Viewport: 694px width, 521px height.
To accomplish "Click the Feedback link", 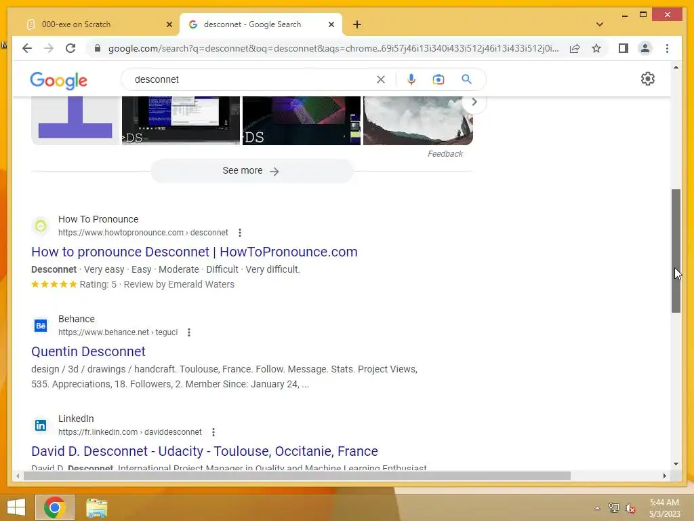I will pyautogui.click(x=445, y=154).
